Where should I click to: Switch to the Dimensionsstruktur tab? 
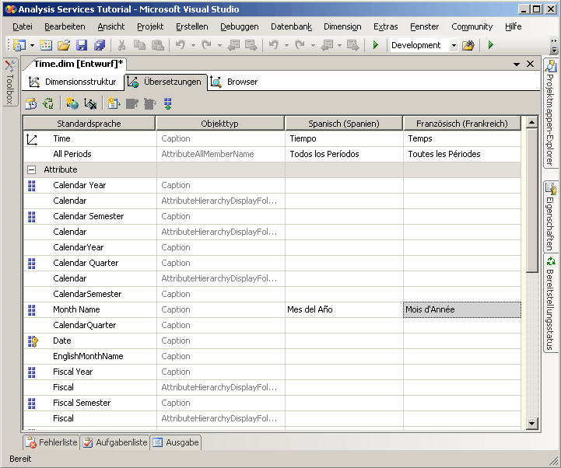[x=73, y=82]
